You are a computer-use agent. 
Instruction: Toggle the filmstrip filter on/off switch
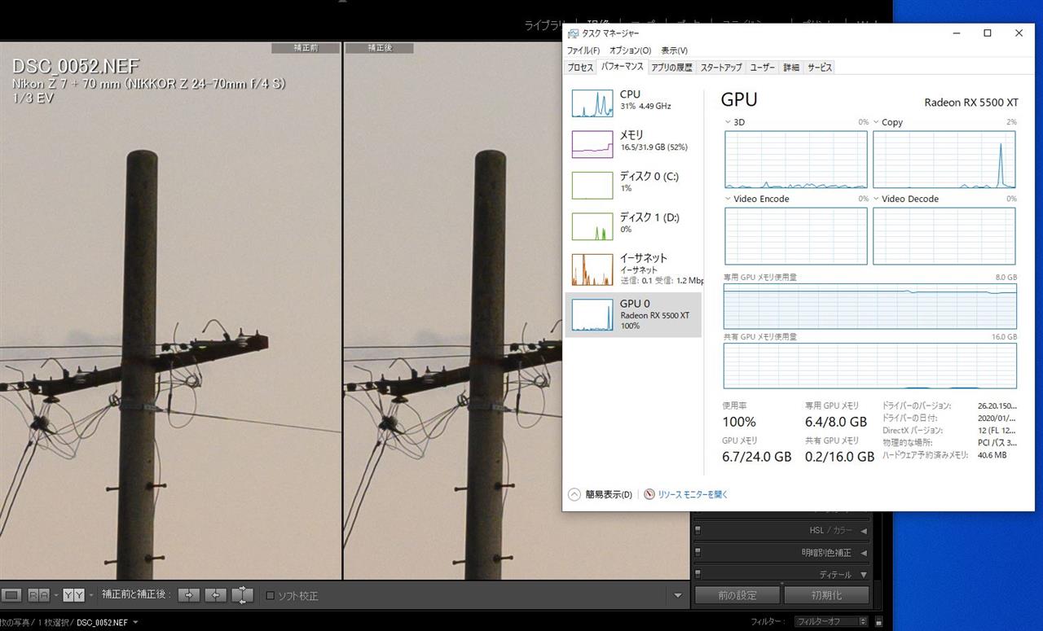pos(878,622)
